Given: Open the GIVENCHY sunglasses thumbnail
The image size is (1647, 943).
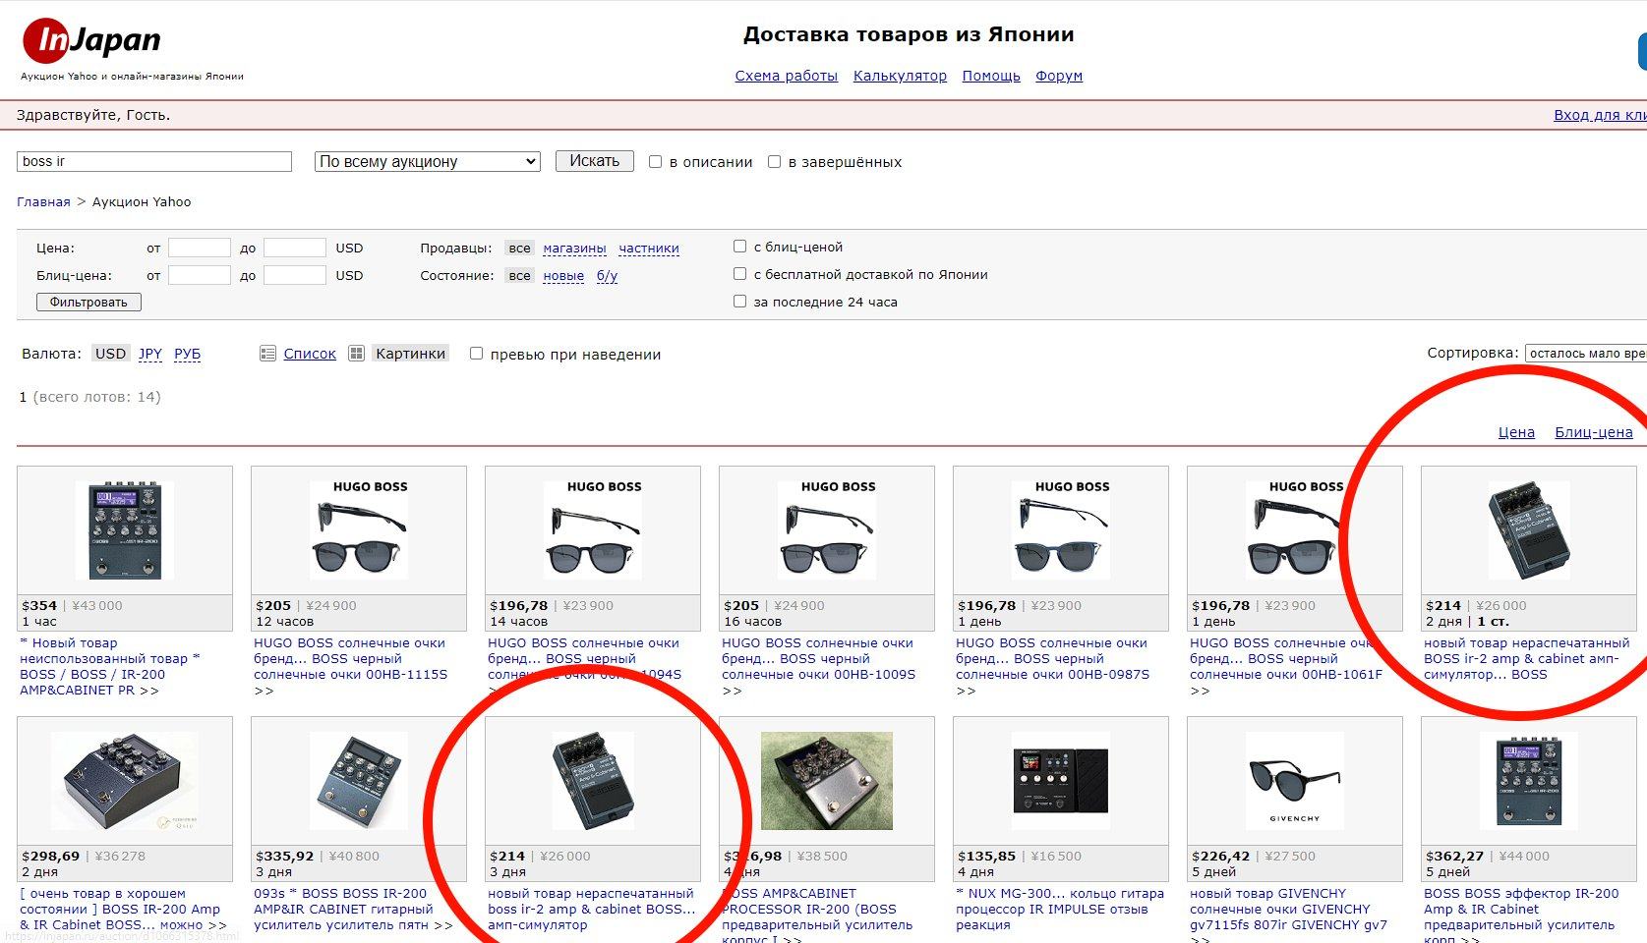Looking at the screenshot, I should pos(1295,781).
